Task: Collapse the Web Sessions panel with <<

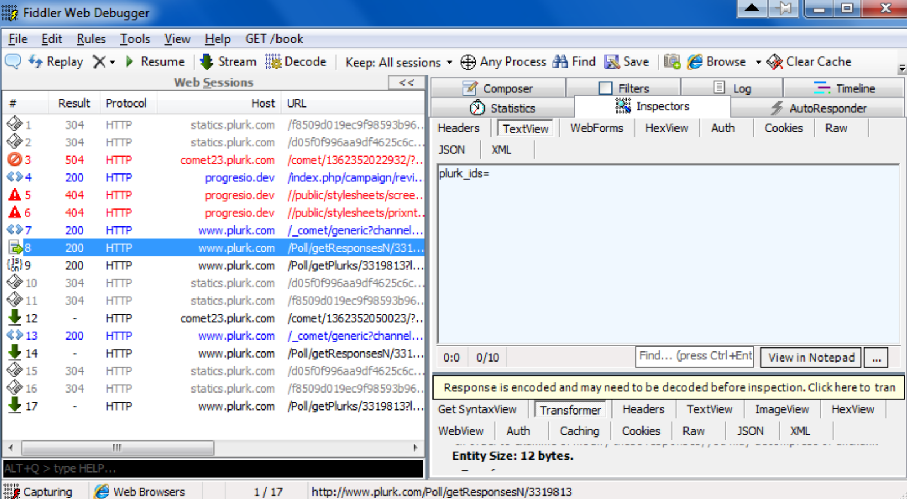Action: [x=406, y=82]
